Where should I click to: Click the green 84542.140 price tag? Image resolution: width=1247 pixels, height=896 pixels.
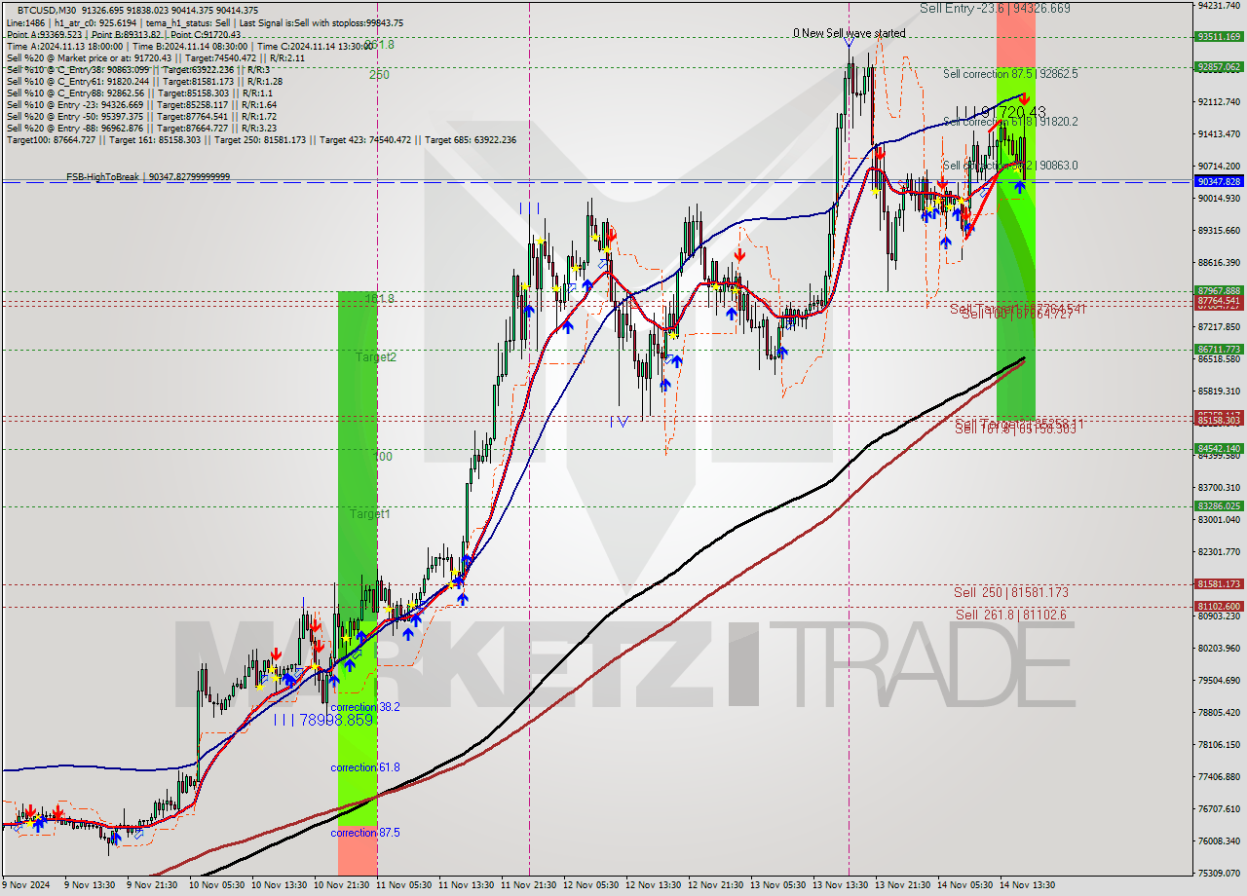point(1219,448)
